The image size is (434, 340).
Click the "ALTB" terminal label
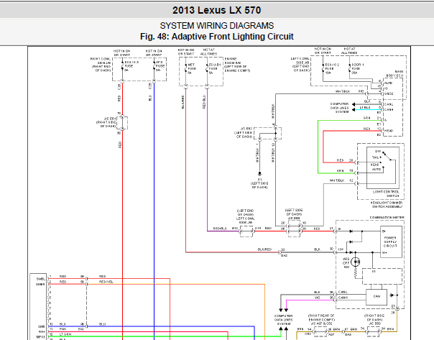(388, 83)
